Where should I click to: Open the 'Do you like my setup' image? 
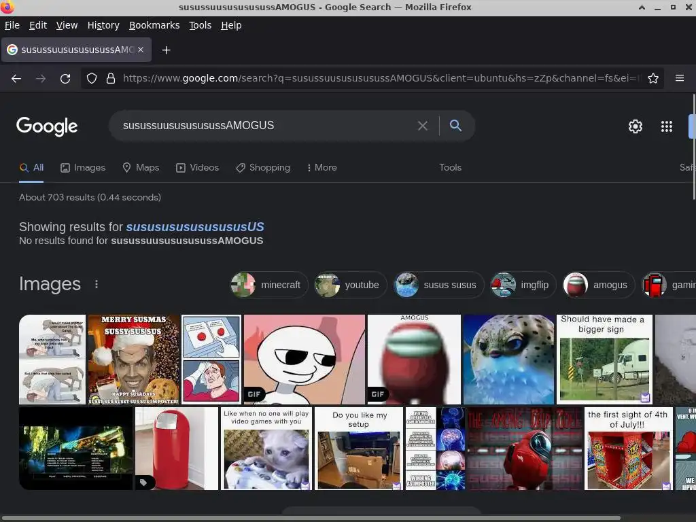click(359, 449)
